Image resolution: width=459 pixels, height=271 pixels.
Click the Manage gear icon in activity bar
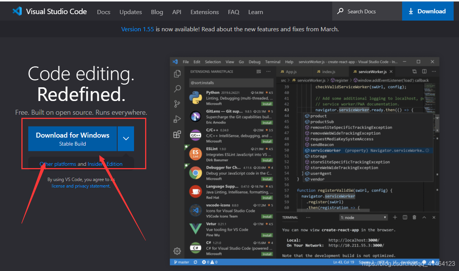click(177, 251)
